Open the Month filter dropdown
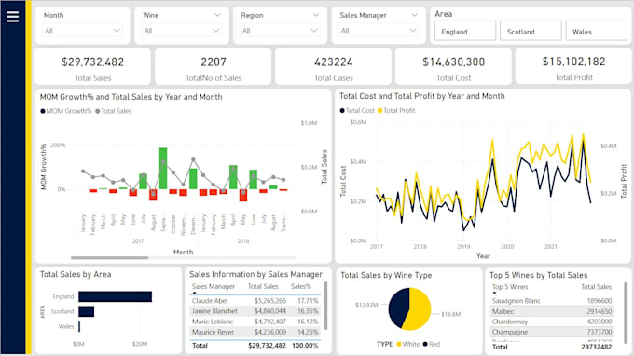Image resolution: width=634 pixels, height=356 pixels. pos(82,31)
